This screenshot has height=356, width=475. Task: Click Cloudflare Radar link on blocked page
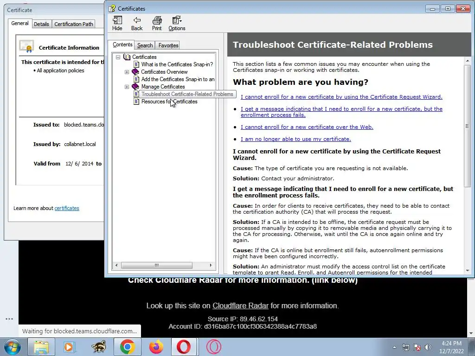(241, 306)
